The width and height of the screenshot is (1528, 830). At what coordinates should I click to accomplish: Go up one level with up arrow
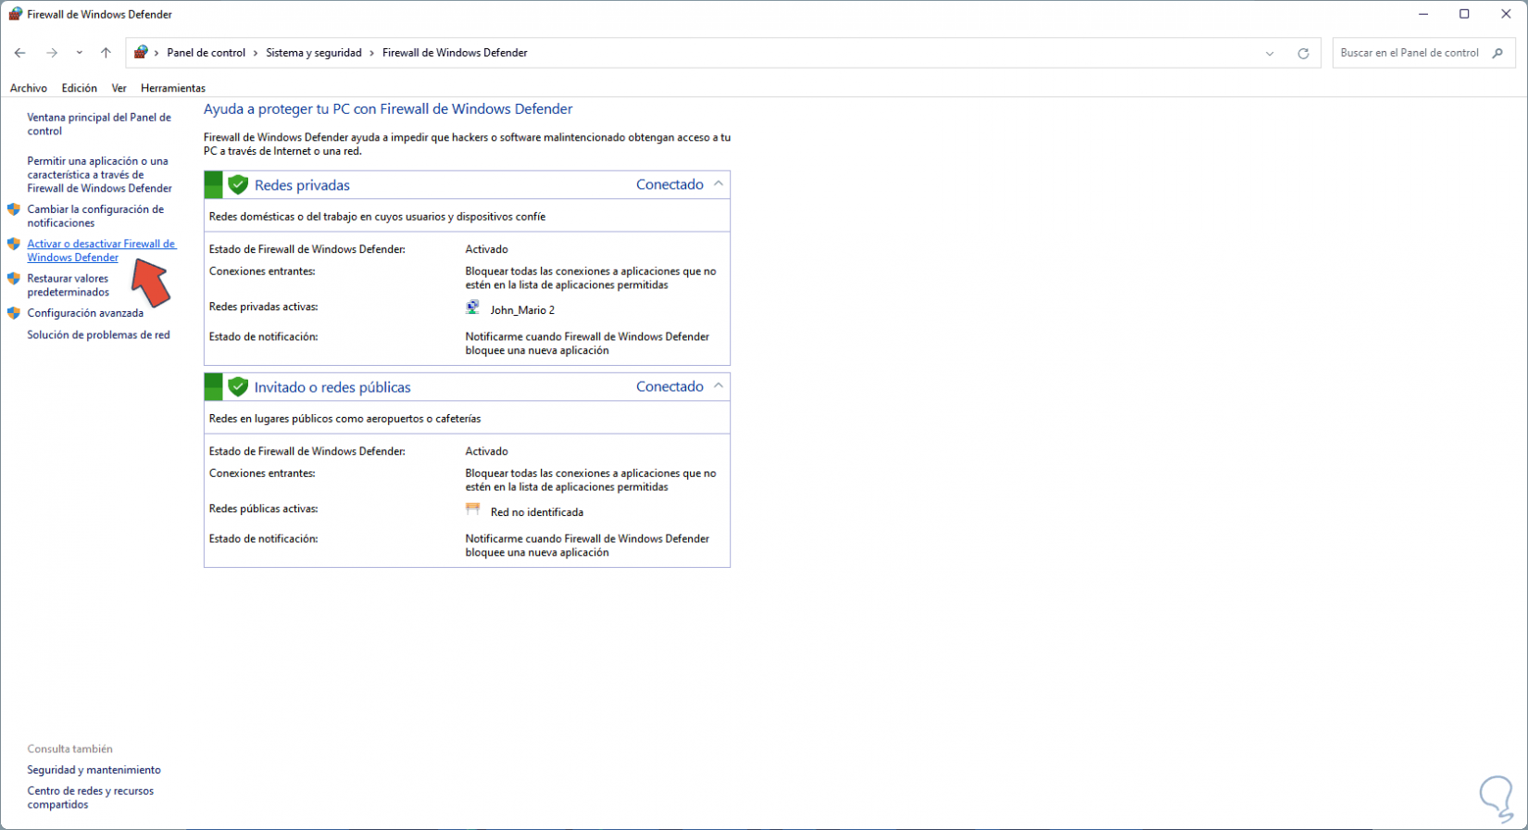(x=106, y=53)
